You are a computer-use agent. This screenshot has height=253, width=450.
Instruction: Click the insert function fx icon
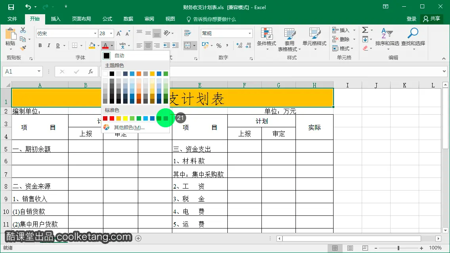[x=90, y=71]
